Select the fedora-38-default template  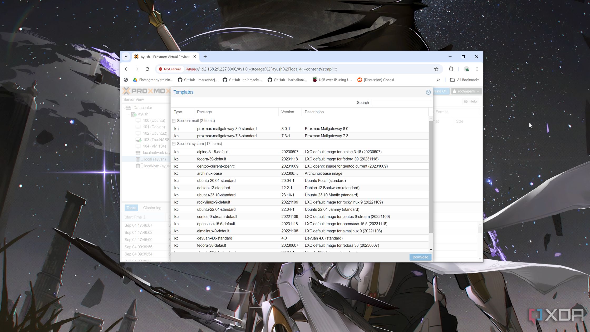300,245
